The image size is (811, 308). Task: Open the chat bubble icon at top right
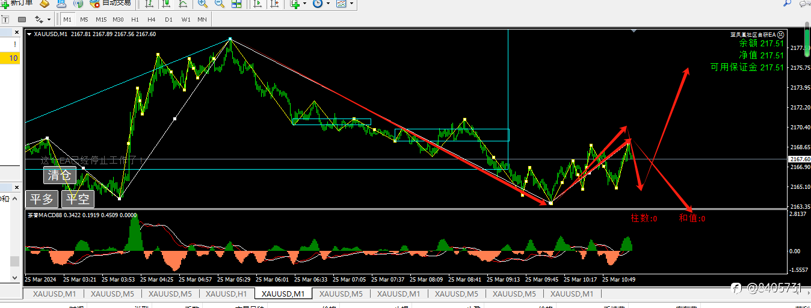(x=804, y=2)
